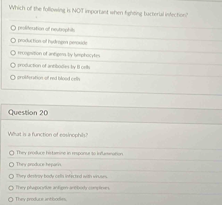Image resolution: width=222 pixels, height=205 pixels.
Task: Choose 'production of hydrogen peroxide' option
Action: 13,41
